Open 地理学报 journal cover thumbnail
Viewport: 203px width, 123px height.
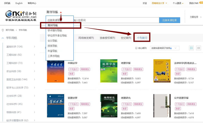click(109, 71)
